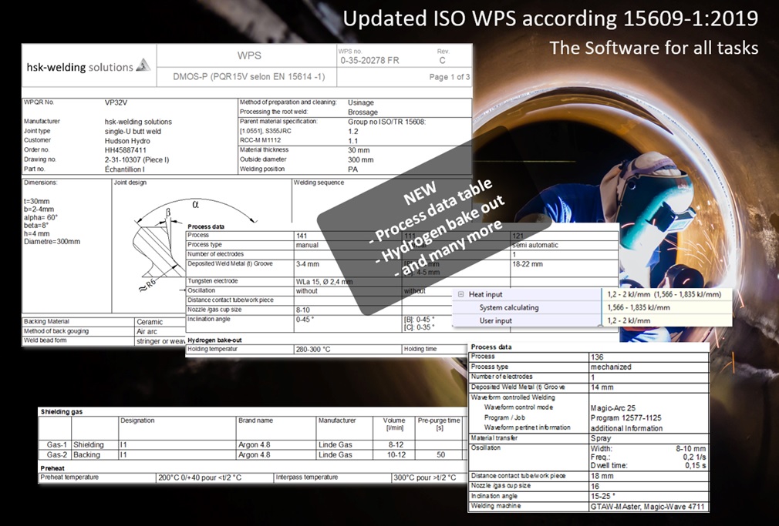The height and width of the screenshot is (526, 779).
Task: Click 'The Software for all tasks' tagline
Action: [653, 48]
